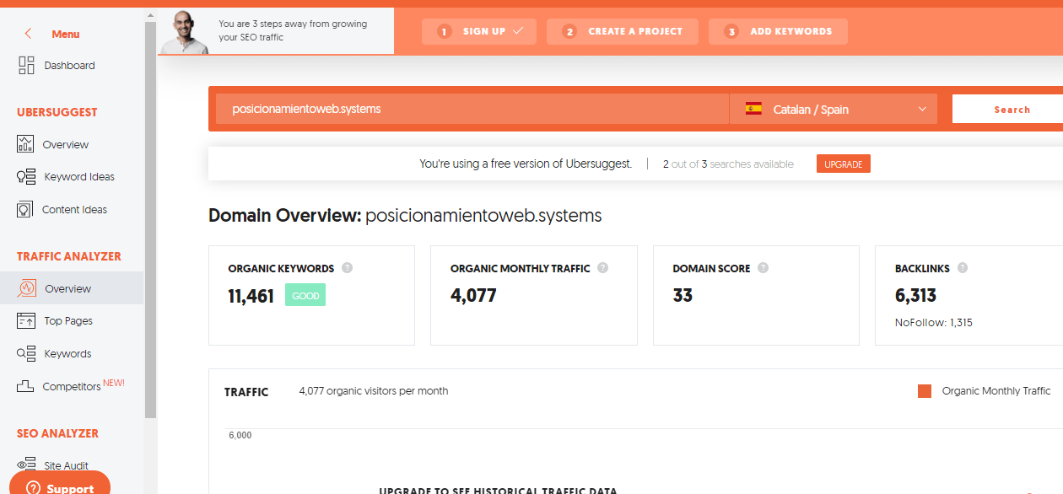Screen dimensions: 1063x494
Task: Click the GOOD badge on Organic Keywords
Action: 305,296
